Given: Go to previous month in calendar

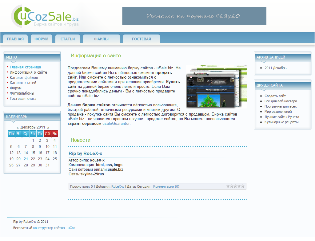Looking at the screenshot, I should coord(18,127).
